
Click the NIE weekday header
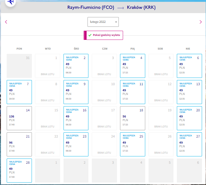point(188,49)
